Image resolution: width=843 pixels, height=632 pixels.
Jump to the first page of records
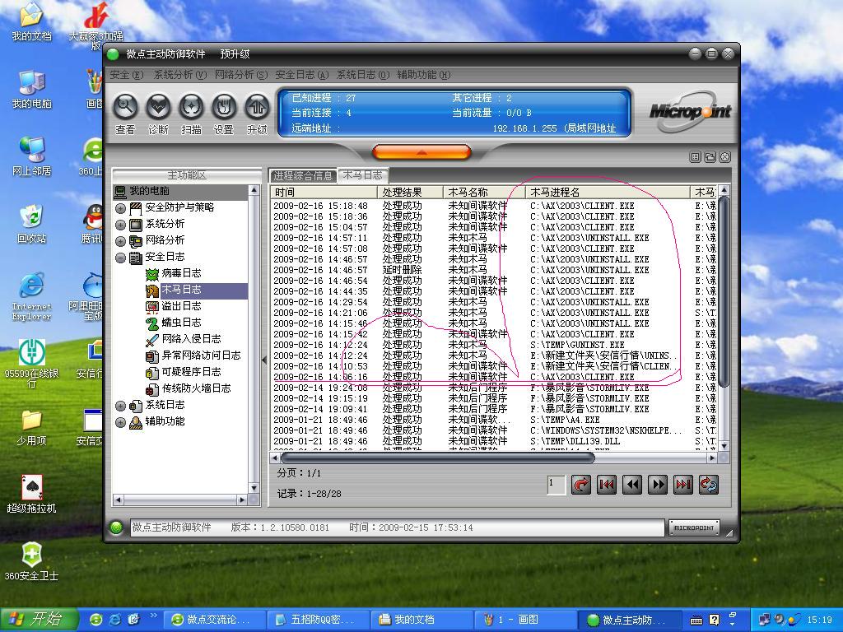(x=607, y=485)
